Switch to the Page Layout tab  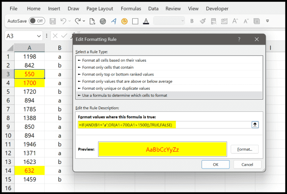coord(101,8)
